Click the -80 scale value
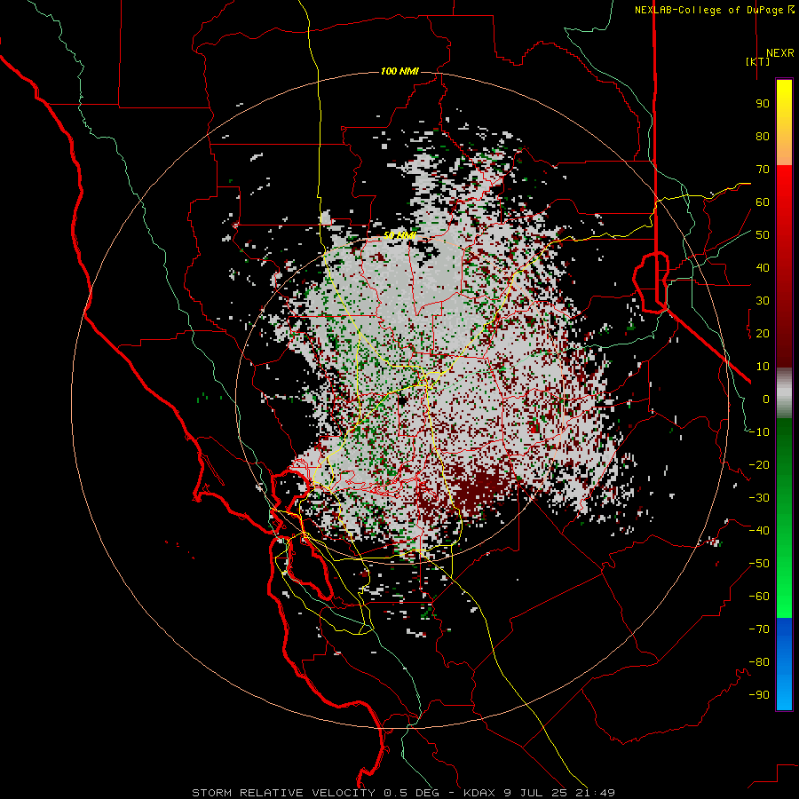 coord(759,662)
